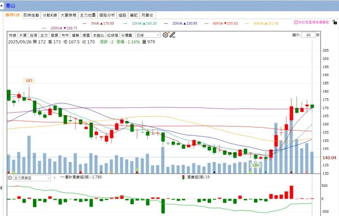
Task: Click the pink info circle icon
Action: click(296, 22)
